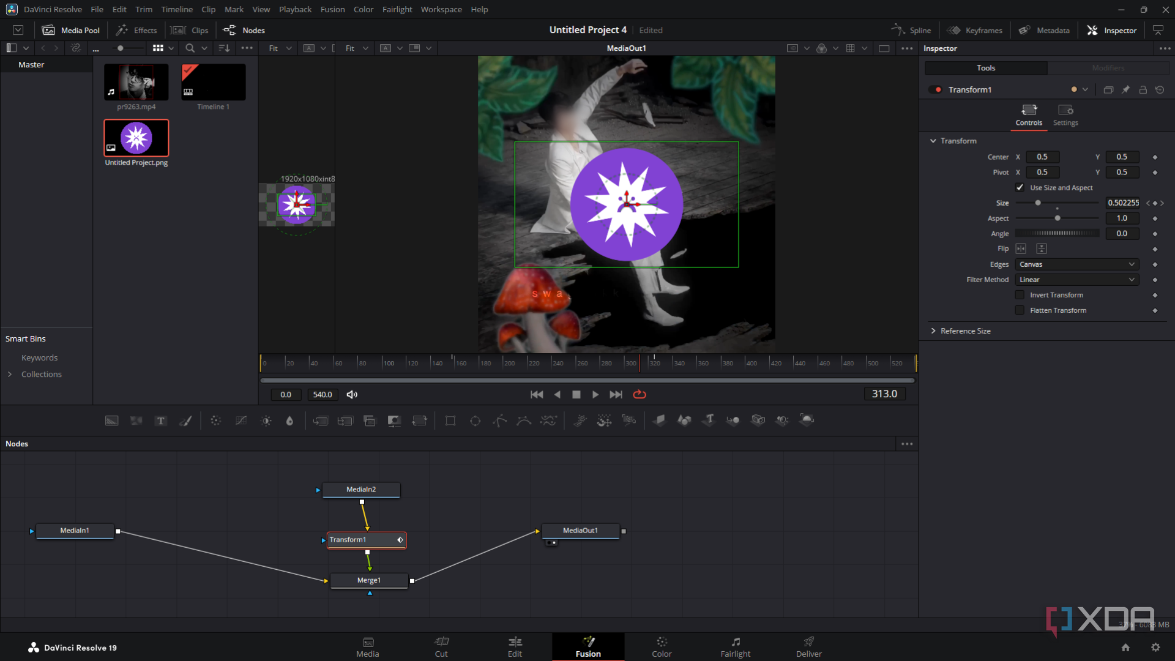
Task: Flip the image vertically
Action: coord(1042,249)
